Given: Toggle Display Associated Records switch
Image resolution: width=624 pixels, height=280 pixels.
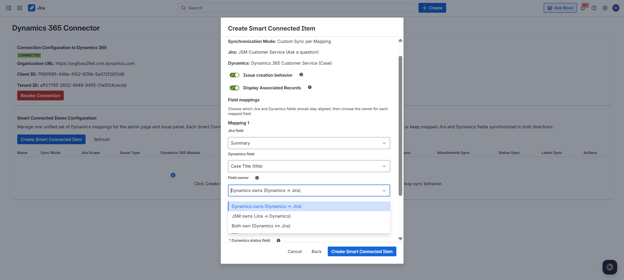Looking at the screenshot, I should [x=234, y=88].
